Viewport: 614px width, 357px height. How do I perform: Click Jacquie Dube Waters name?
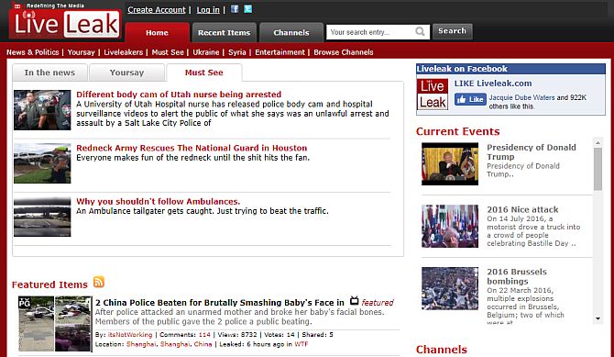pyautogui.click(x=522, y=97)
